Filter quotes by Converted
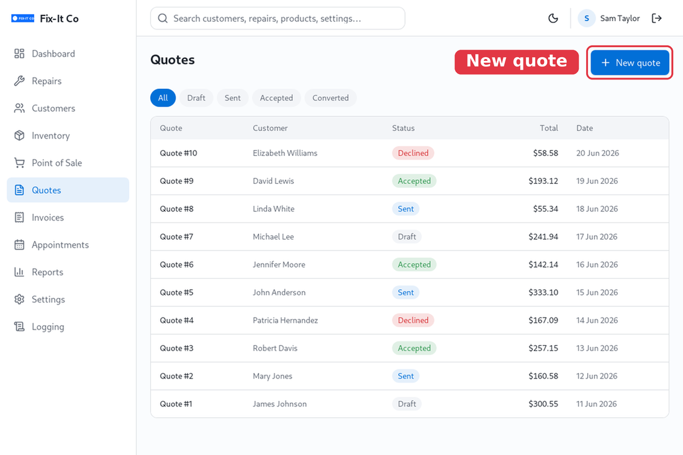Viewport: 683px width, 455px height. (x=330, y=98)
